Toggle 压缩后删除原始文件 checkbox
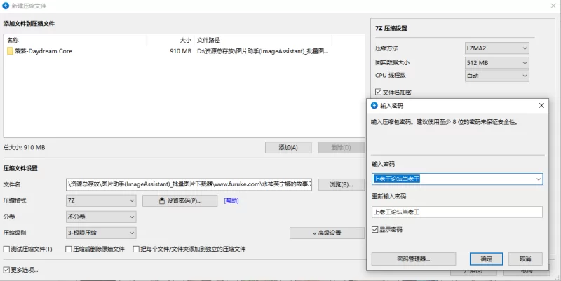The width and height of the screenshot is (561, 281). click(x=68, y=249)
